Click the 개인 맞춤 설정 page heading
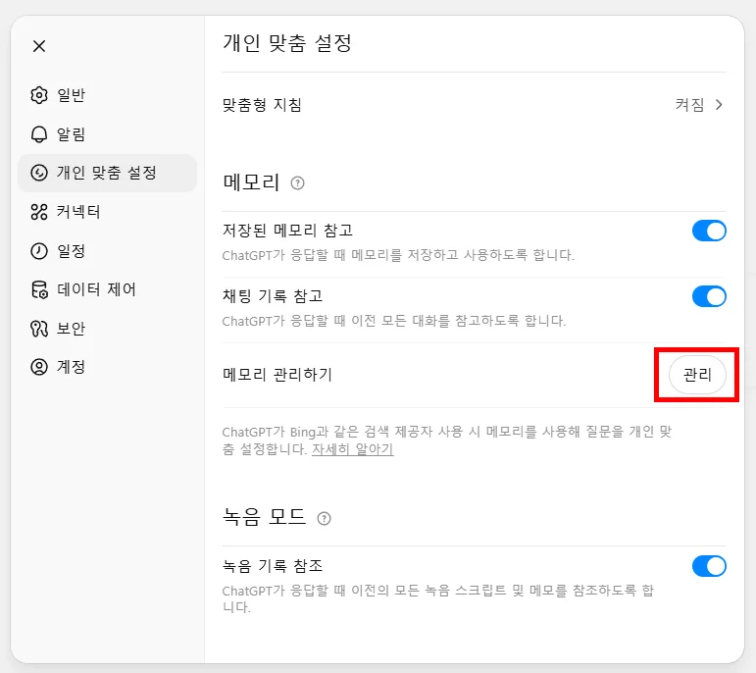 coord(287,43)
